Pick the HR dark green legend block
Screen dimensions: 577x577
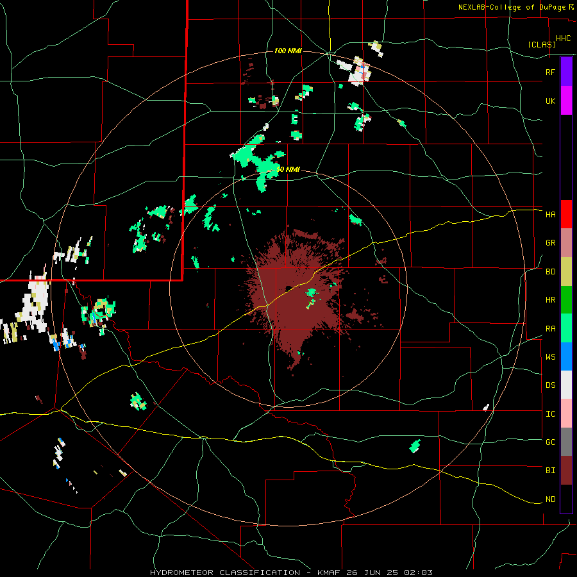point(566,300)
